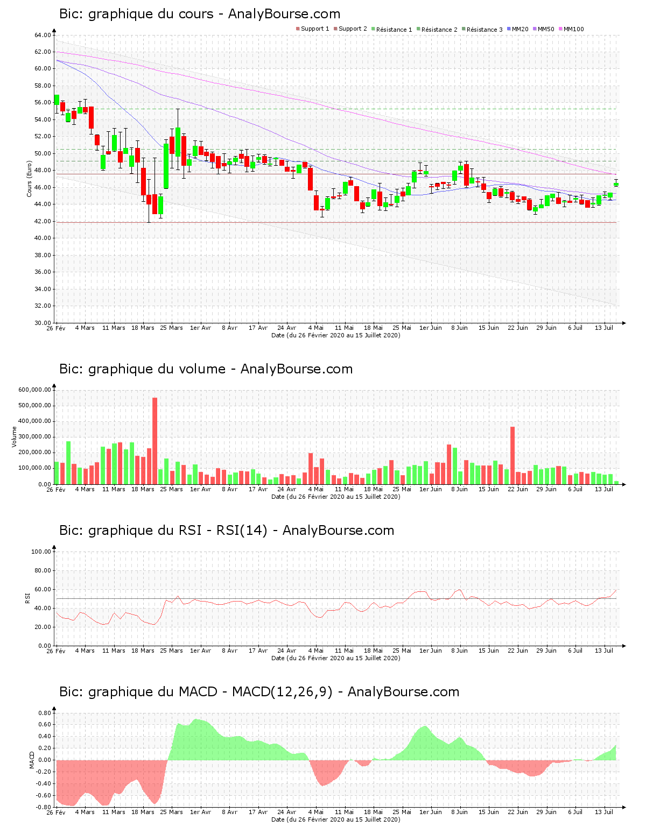Screen dimensions: 646x834
Task: Click the MM20 legend entry
Action: (517, 29)
